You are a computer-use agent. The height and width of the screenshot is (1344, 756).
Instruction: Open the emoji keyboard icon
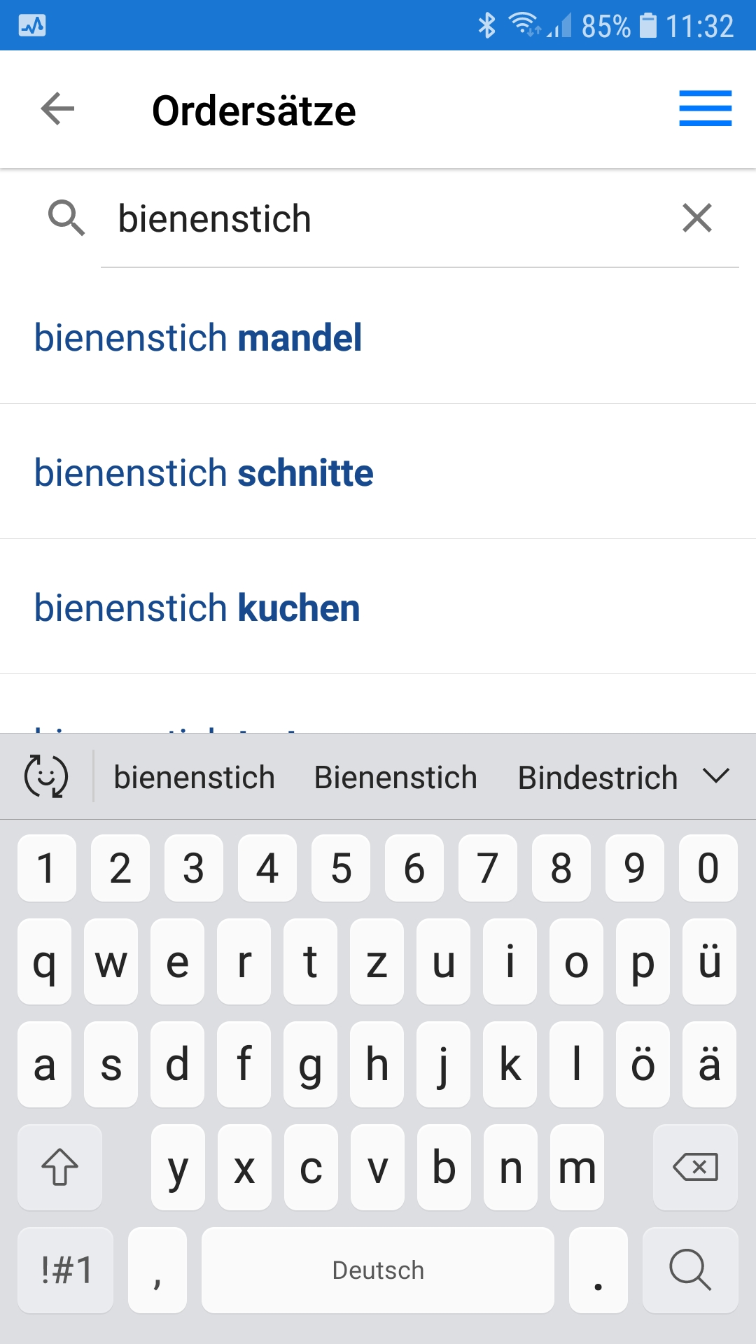46,776
